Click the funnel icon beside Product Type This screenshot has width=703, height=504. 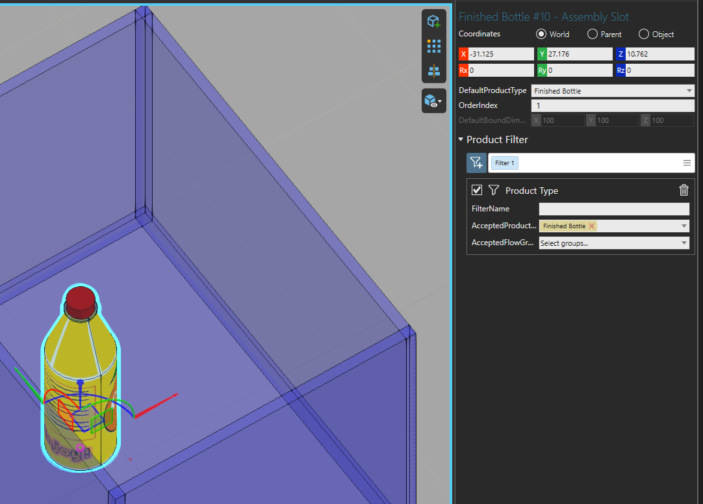click(494, 191)
